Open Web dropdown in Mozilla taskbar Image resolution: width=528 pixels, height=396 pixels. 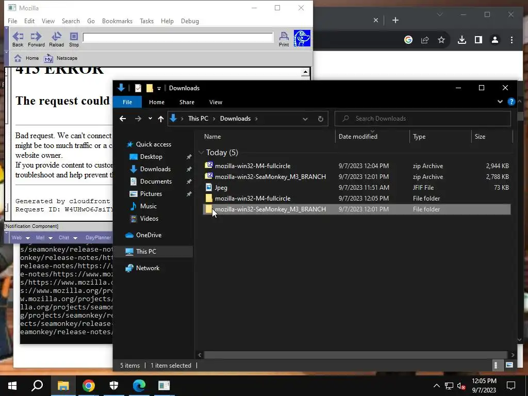tap(21, 237)
